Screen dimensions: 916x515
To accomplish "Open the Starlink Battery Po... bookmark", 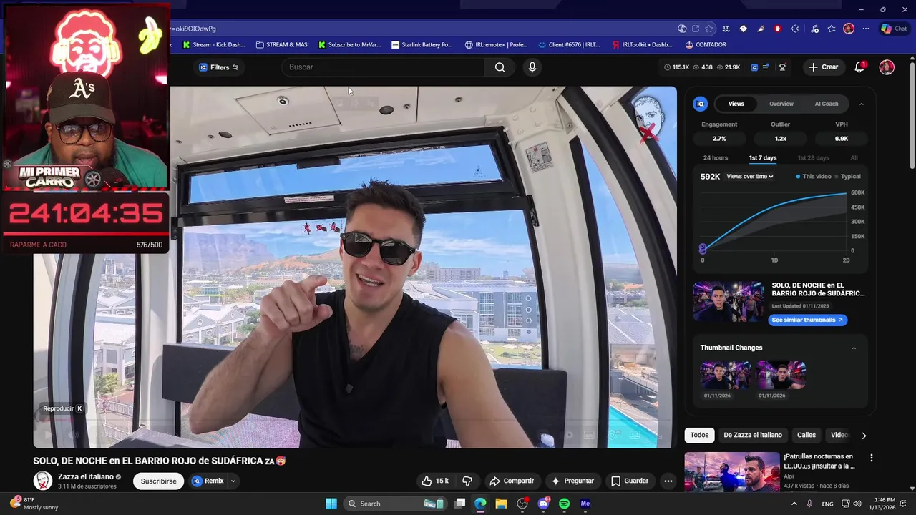I will (422, 44).
